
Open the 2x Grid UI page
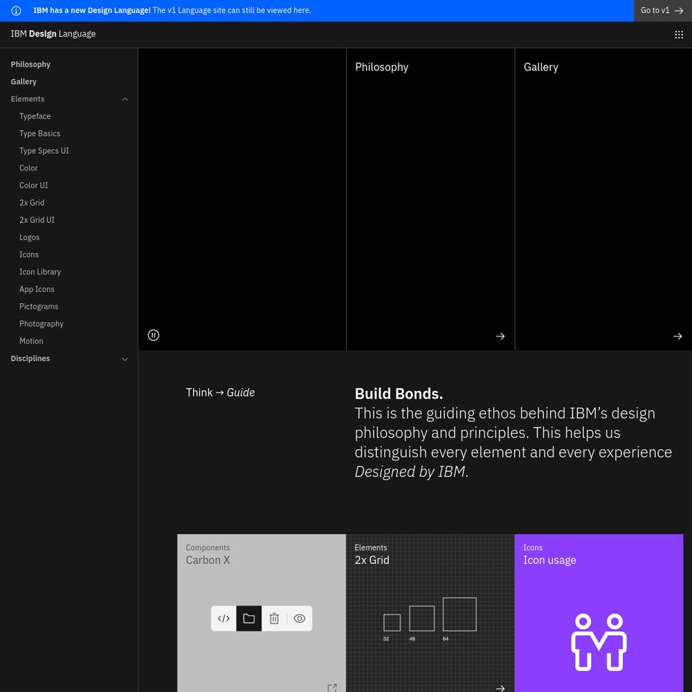click(37, 220)
